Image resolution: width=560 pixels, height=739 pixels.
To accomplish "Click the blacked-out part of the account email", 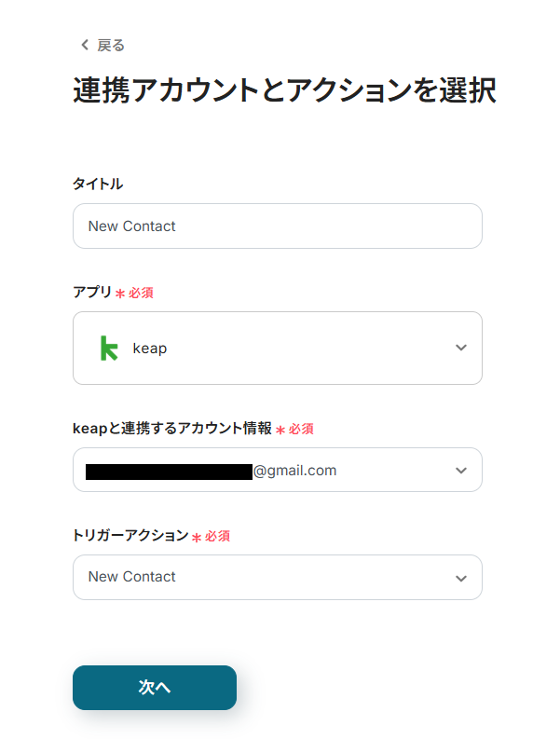I will tap(169, 471).
